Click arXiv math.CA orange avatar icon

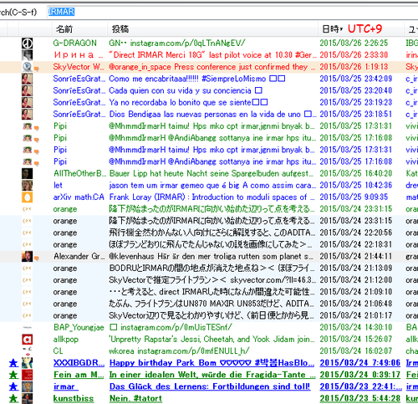tap(27, 197)
